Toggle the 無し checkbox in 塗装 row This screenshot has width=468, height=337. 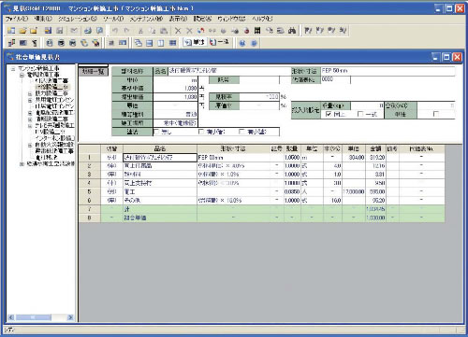156,132
